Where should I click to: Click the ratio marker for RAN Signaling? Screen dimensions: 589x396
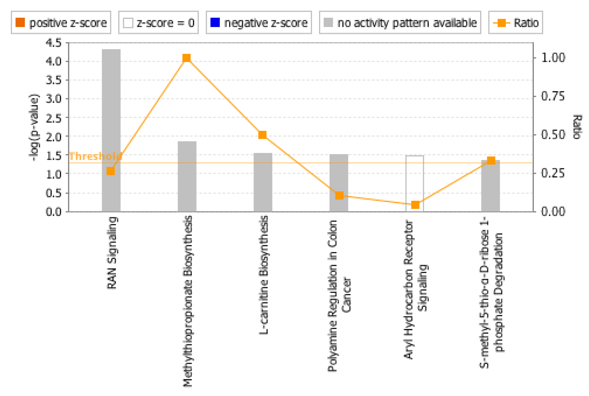[x=111, y=171]
